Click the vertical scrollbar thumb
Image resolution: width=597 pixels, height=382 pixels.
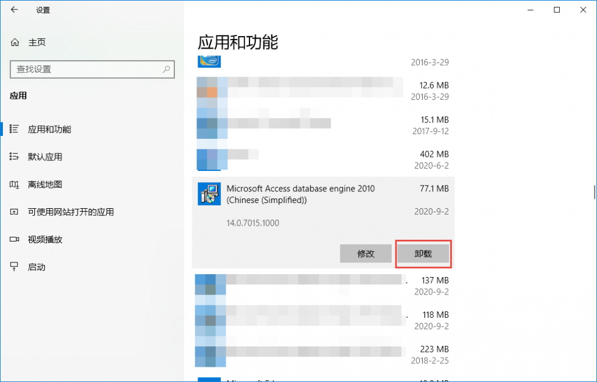click(594, 192)
